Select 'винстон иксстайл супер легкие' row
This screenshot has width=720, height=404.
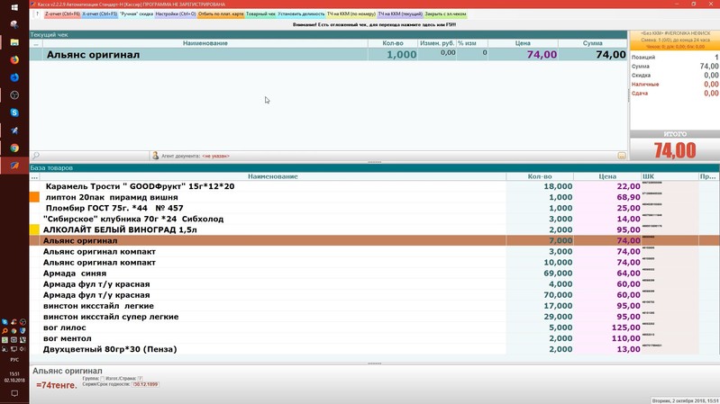tap(374, 317)
